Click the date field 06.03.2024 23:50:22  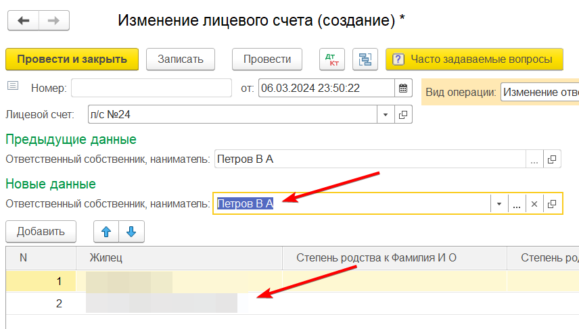pyautogui.click(x=327, y=88)
